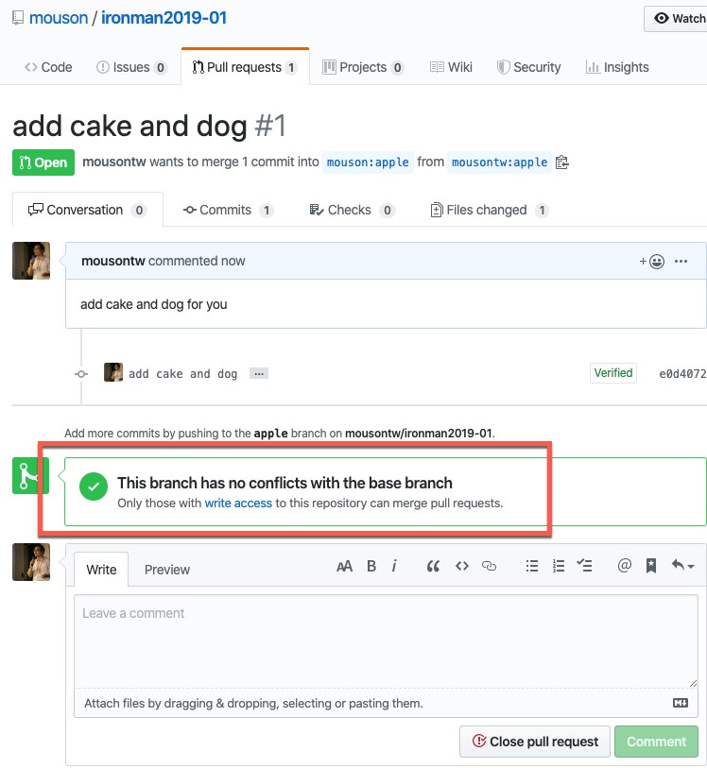Open commit hash e0d4072
This screenshot has width=707, height=768.
(682, 374)
